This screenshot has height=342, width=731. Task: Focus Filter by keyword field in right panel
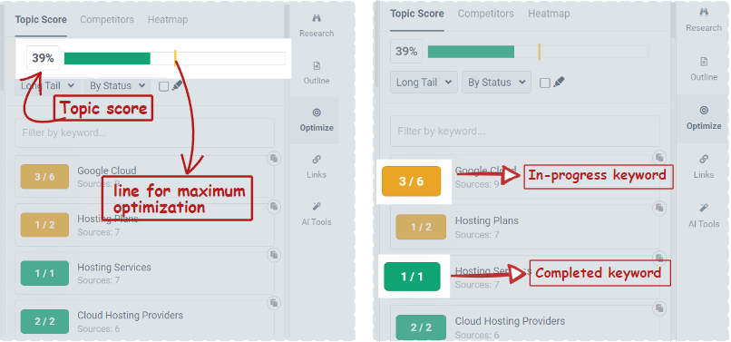tap(525, 132)
